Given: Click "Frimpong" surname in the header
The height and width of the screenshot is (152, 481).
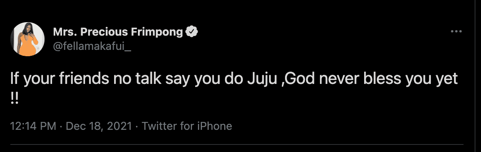Looking at the screenshot, I should 160,32.
